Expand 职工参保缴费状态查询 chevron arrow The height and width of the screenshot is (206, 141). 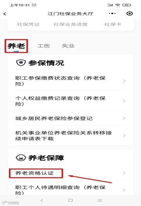(124, 81)
